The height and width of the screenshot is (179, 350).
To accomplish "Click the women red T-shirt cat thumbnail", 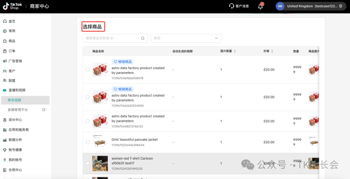I will pyautogui.click(x=100, y=163).
